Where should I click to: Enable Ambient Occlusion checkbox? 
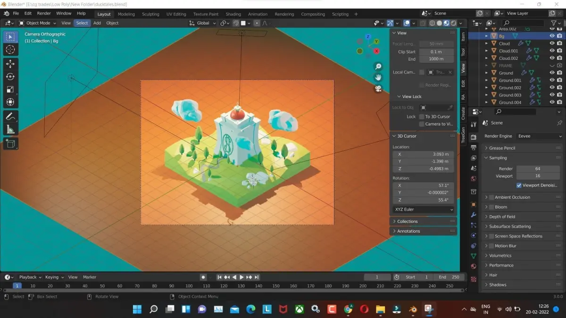tap(491, 197)
